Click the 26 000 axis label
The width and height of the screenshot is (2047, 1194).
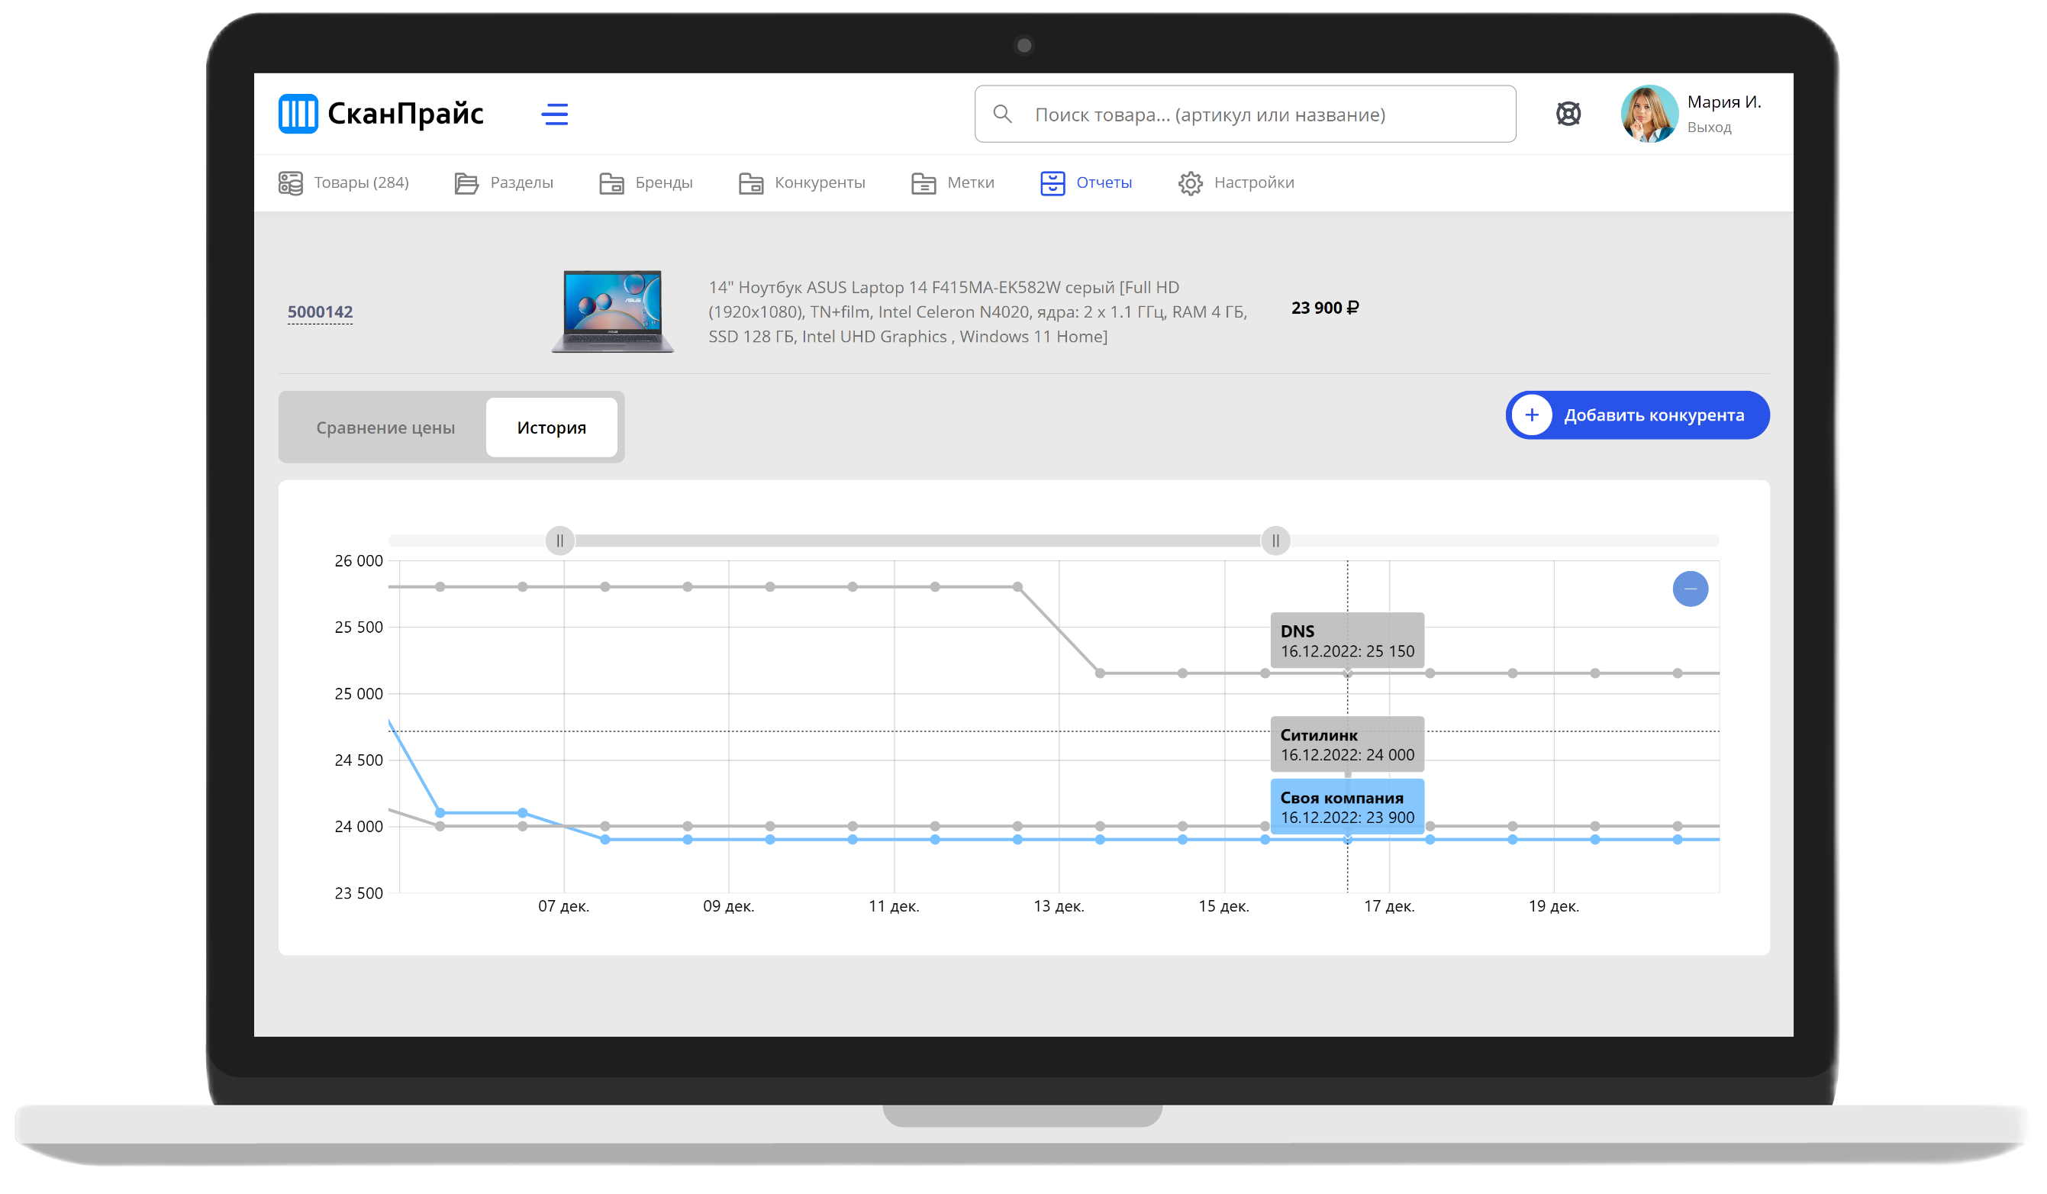coord(358,561)
